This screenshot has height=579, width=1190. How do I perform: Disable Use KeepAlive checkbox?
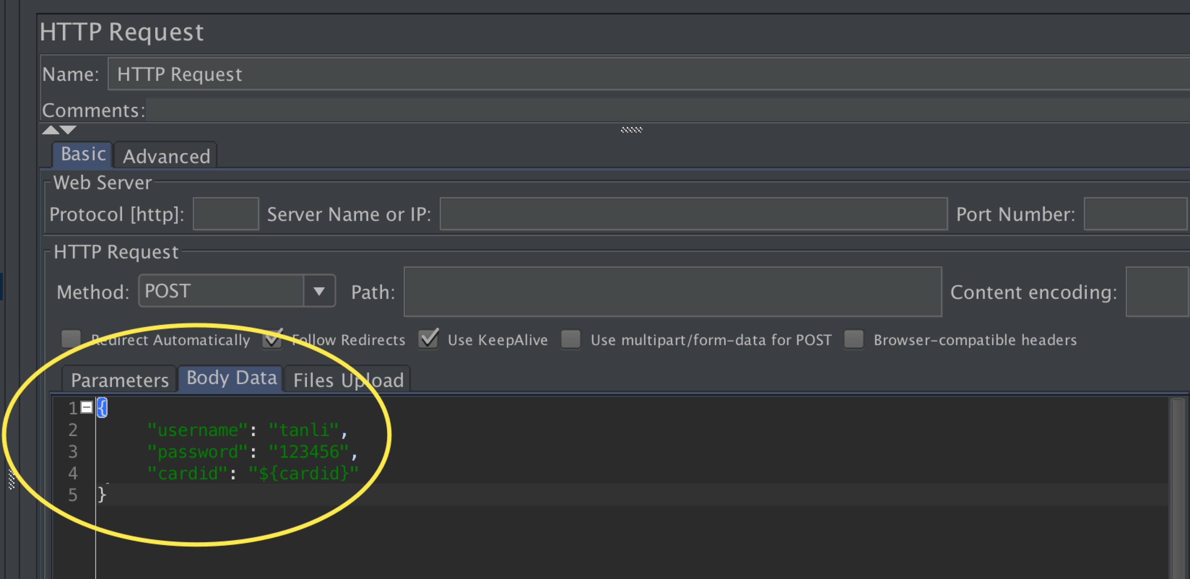click(428, 339)
